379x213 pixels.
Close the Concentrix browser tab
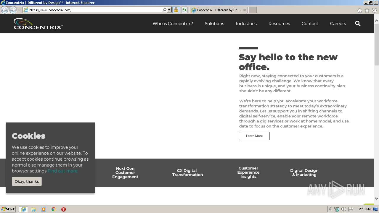coord(244,10)
